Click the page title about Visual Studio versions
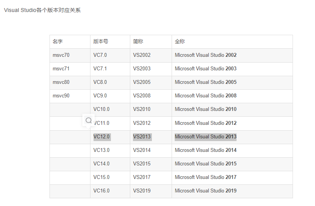The image size is (315, 206). click(x=42, y=10)
